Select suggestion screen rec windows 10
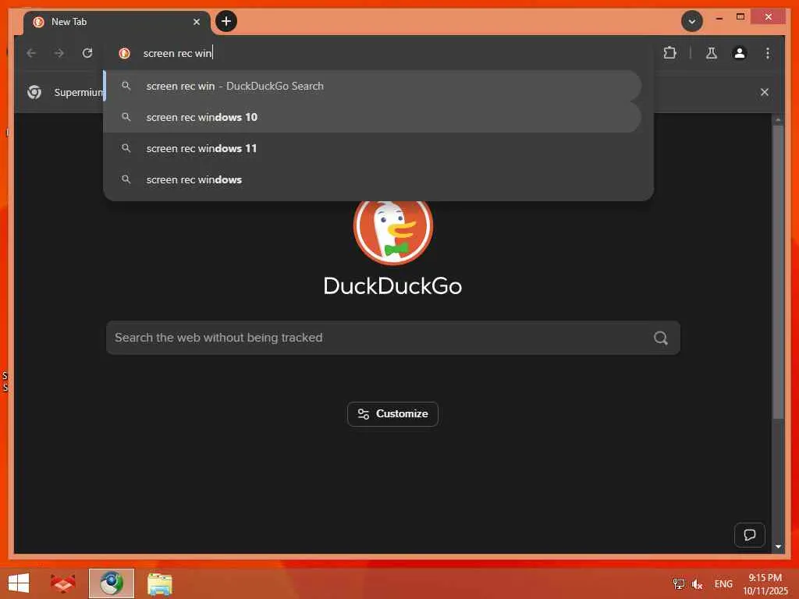The image size is (799, 599). pyautogui.click(x=372, y=117)
